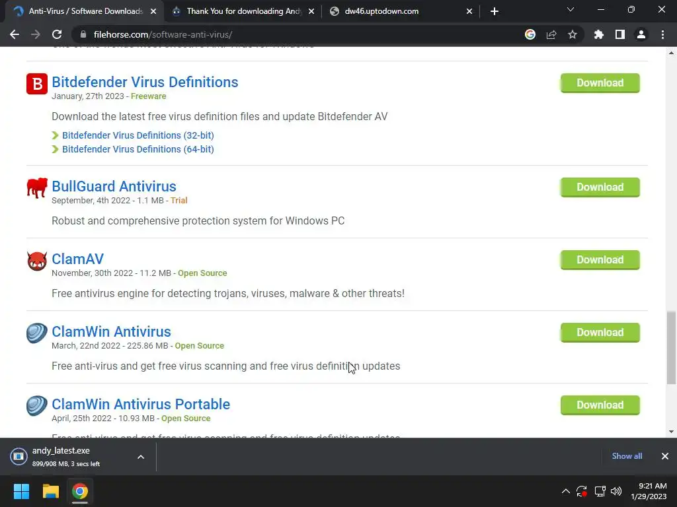677x507 pixels.
Task: View site info via the lock icon
Action: (83, 34)
